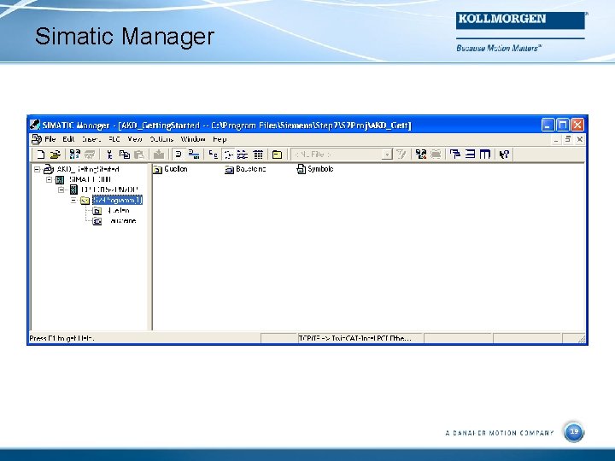Image resolution: width=615 pixels, height=461 pixels.
Task: Select the List view toolbar button
Action: click(x=243, y=155)
